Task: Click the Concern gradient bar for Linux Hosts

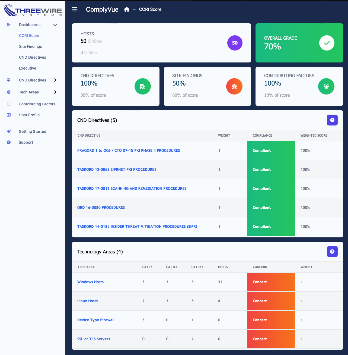Action: click(x=271, y=301)
